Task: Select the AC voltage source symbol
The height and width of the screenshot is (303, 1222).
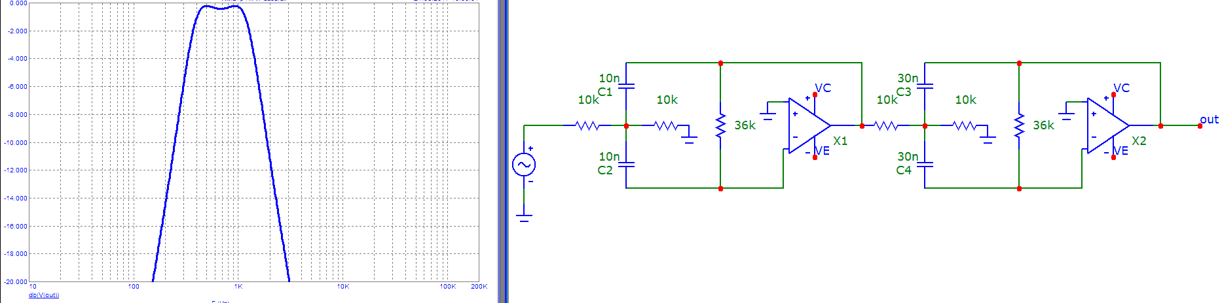Action: point(523,165)
